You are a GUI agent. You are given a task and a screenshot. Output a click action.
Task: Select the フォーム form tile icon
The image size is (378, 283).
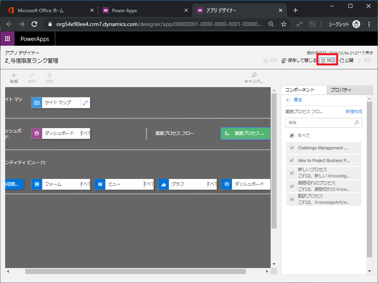(x=37, y=184)
